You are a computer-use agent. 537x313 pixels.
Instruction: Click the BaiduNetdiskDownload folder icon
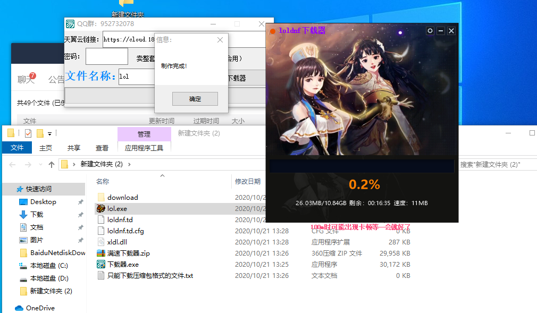pyautogui.click(x=23, y=253)
